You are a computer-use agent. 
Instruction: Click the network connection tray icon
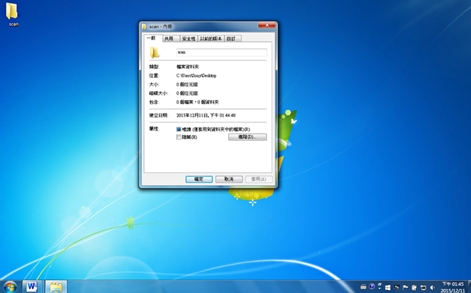423,287
